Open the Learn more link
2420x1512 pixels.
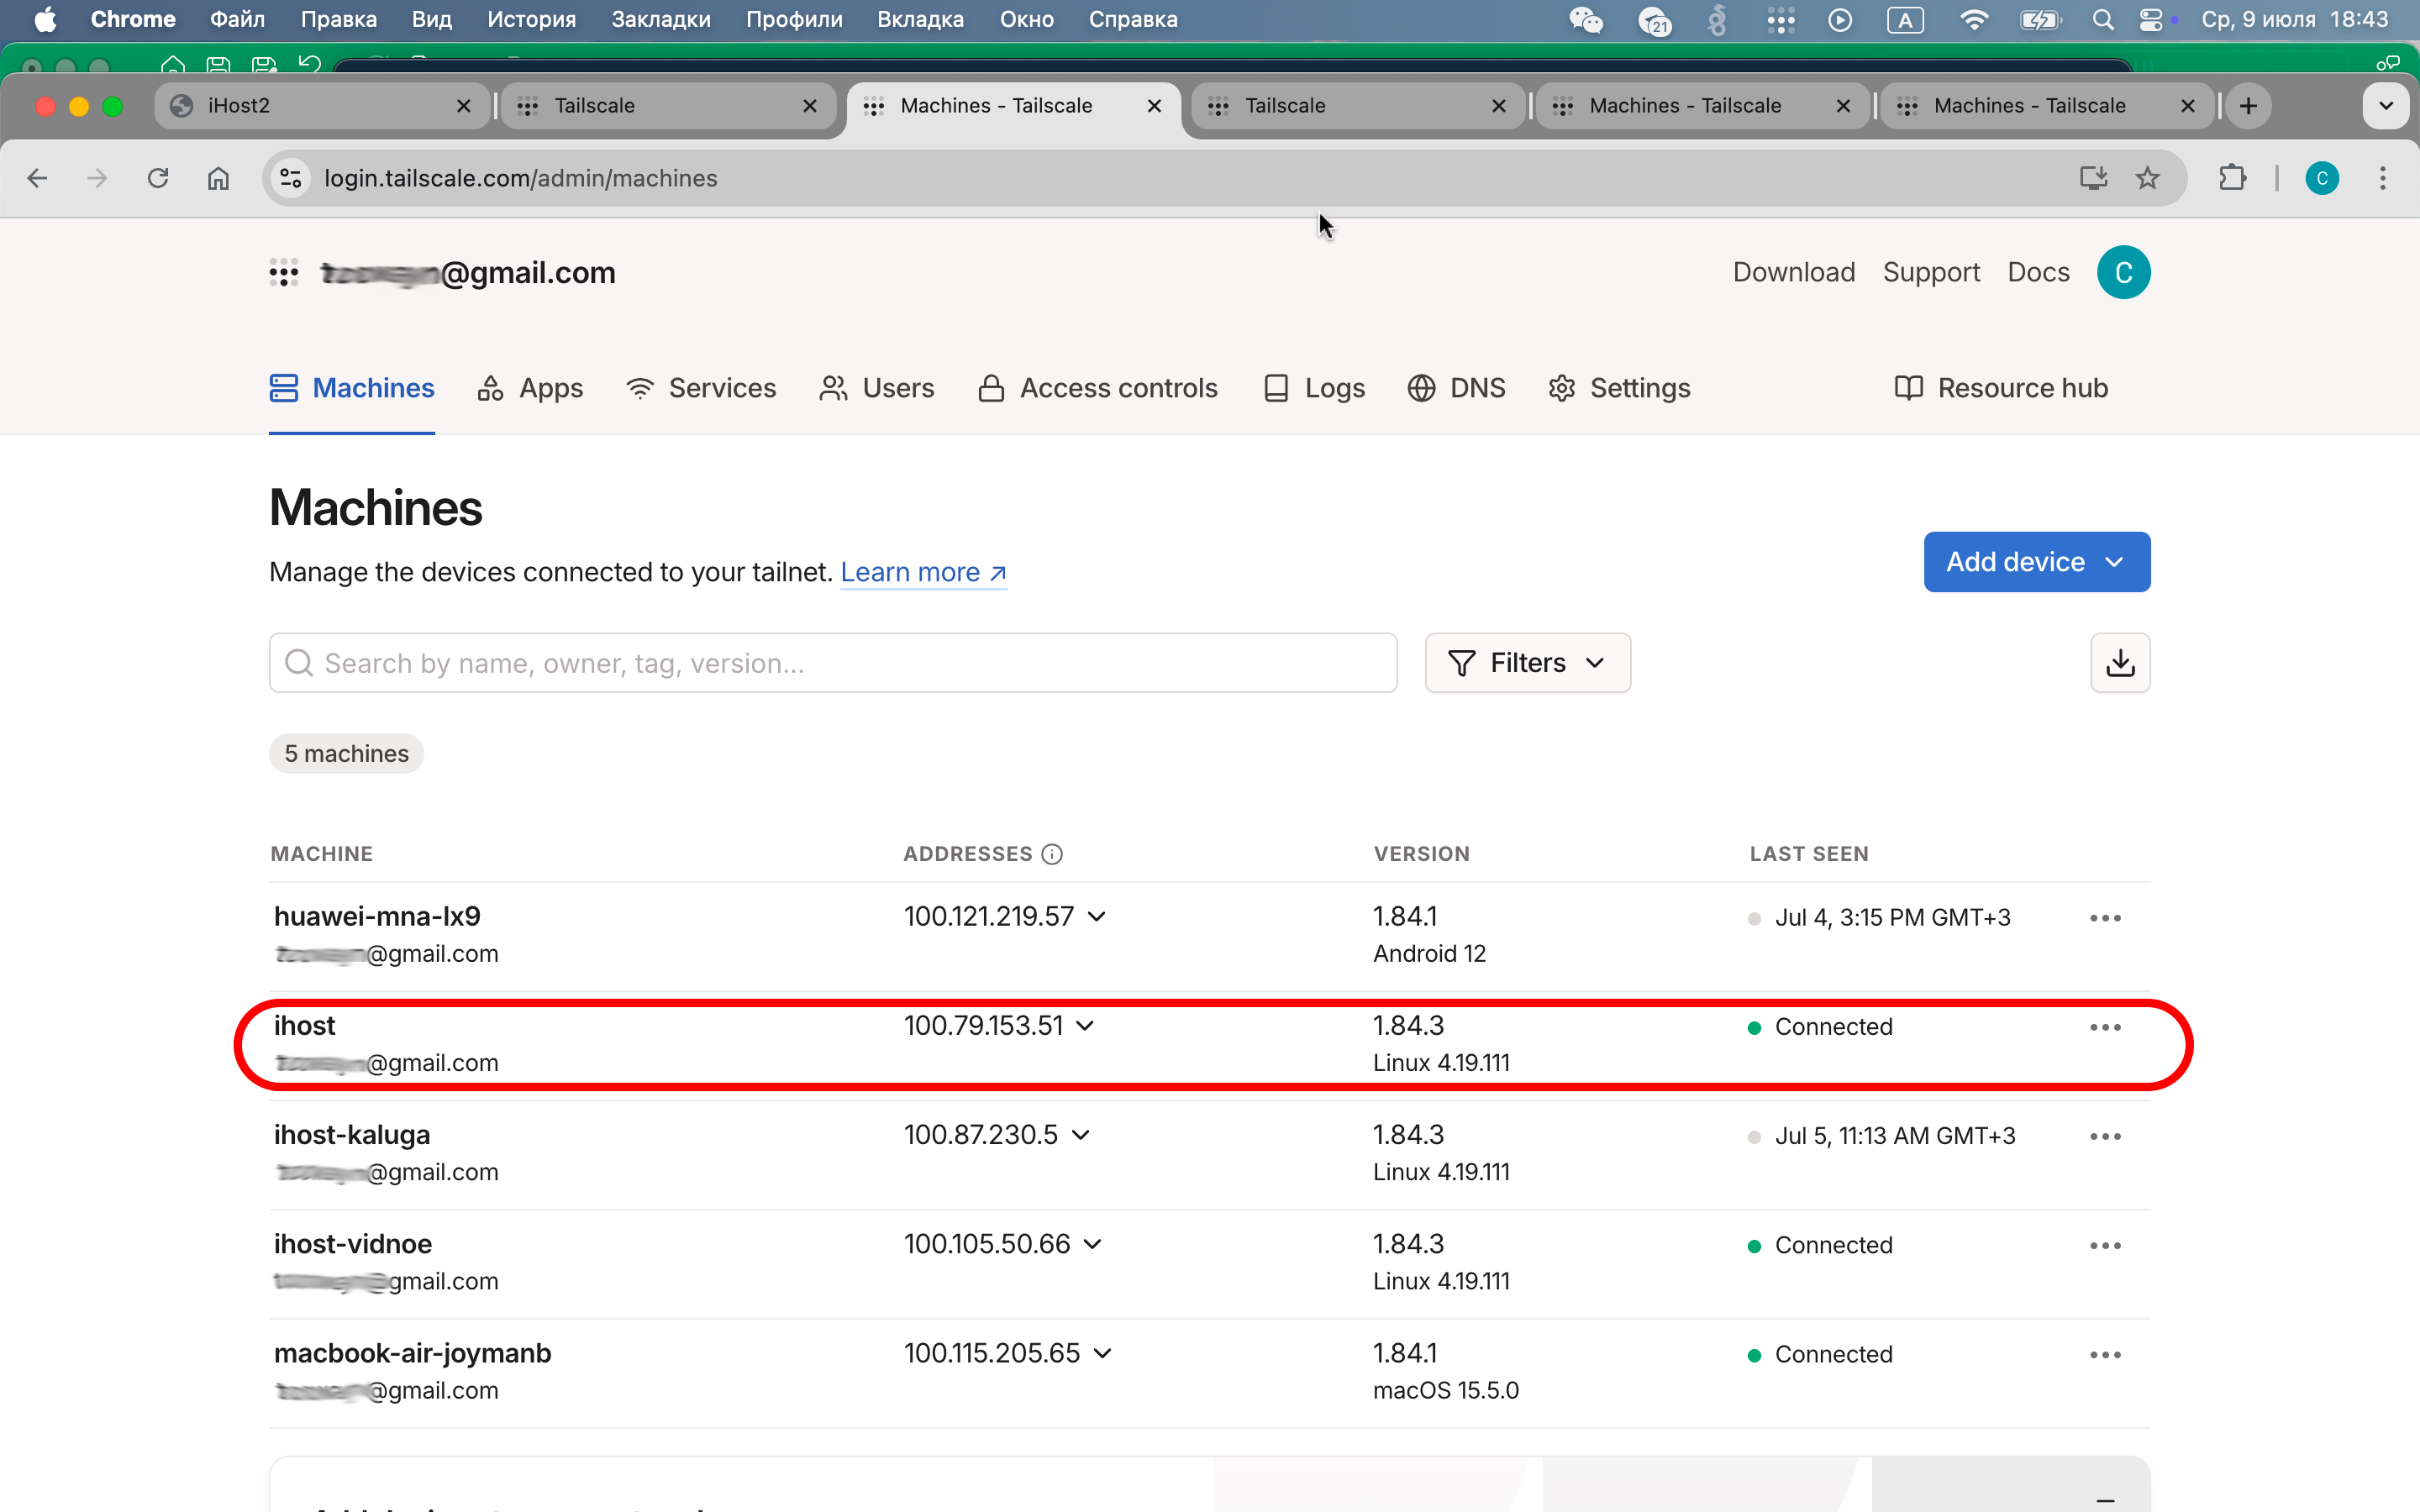[923, 572]
